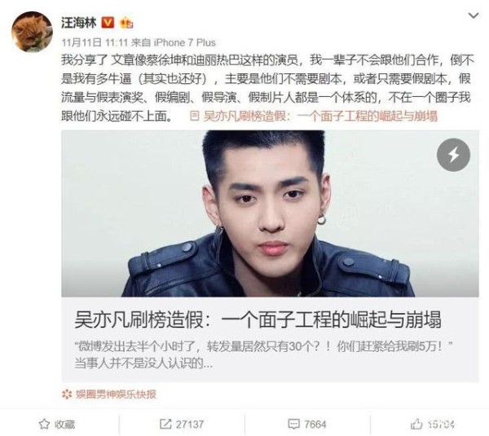Viewport: 489px width, 436px height.
Task: Click the repost icon showing 27137
Action: click(165, 424)
